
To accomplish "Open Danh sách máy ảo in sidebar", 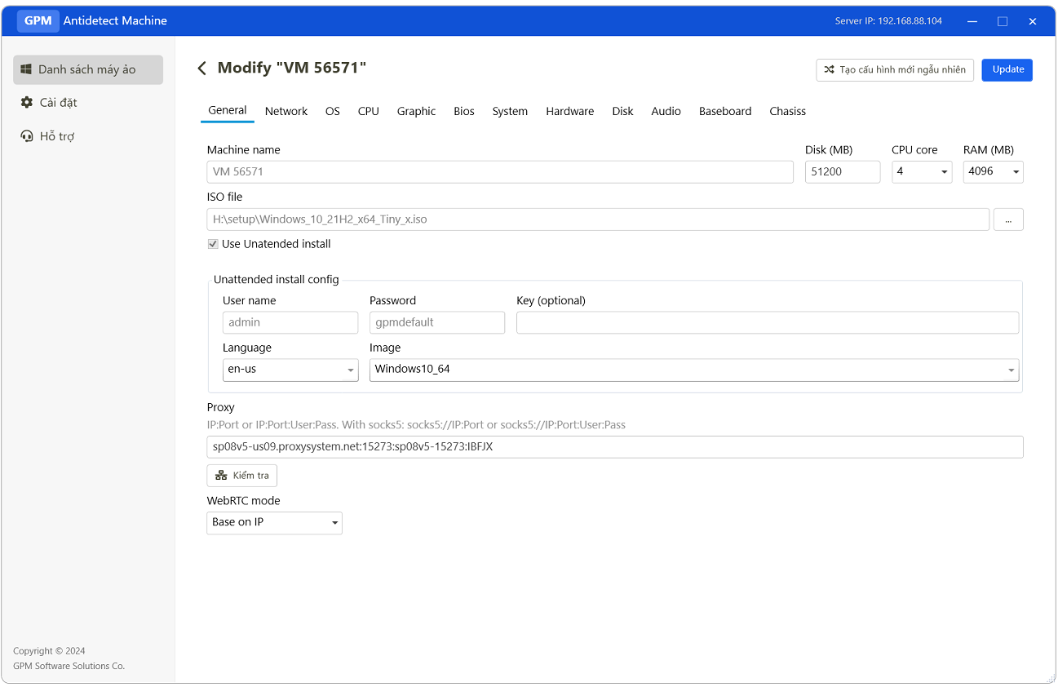I will coord(88,69).
